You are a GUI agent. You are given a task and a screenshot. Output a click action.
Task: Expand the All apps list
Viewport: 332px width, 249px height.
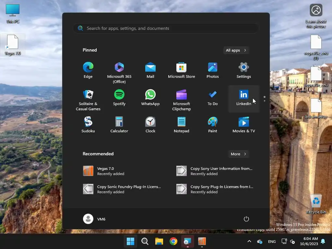click(236, 50)
